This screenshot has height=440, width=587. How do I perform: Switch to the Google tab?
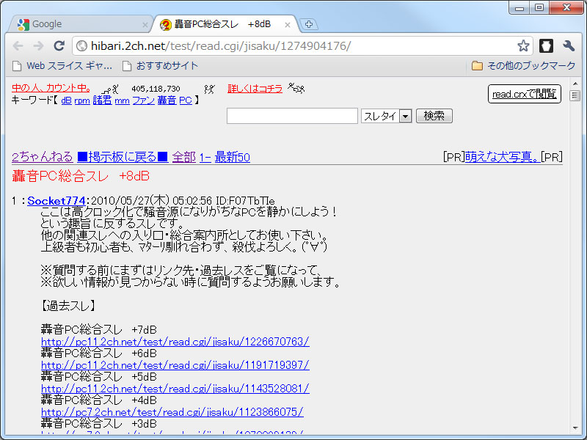click(73, 23)
